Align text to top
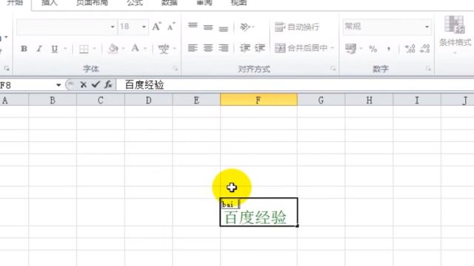Screen dimensions: 474x266 [x=193, y=27]
